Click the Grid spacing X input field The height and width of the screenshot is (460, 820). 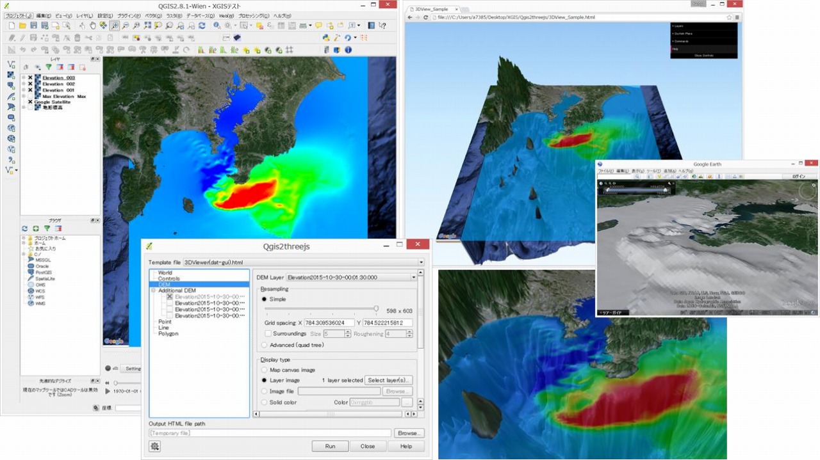[329, 323]
